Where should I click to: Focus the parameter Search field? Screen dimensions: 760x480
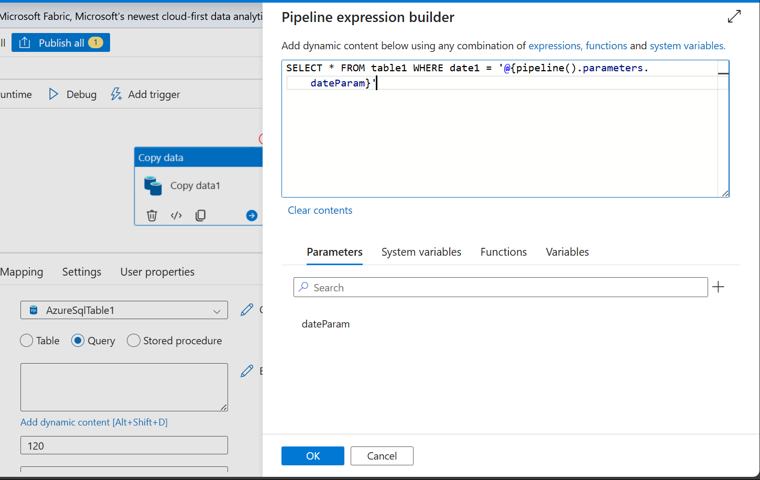[501, 287]
